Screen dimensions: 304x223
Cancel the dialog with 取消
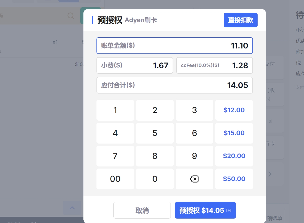pos(142,210)
